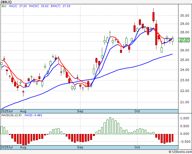The height and width of the screenshot is (154, 192).
Task: Click the MACD:-0.483 value label
Action: (x=33, y=115)
